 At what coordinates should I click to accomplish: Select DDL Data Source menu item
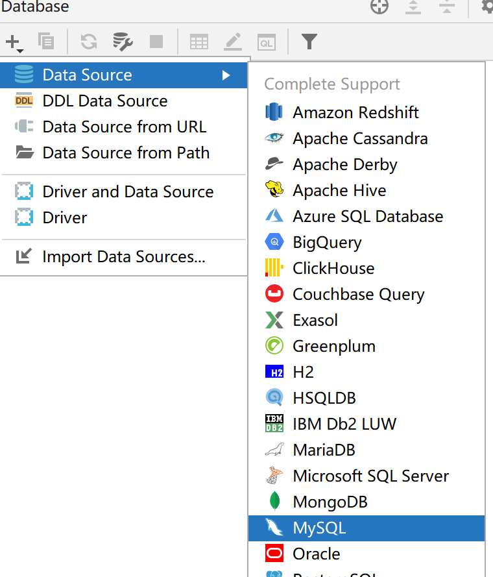pyautogui.click(x=104, y=101)
